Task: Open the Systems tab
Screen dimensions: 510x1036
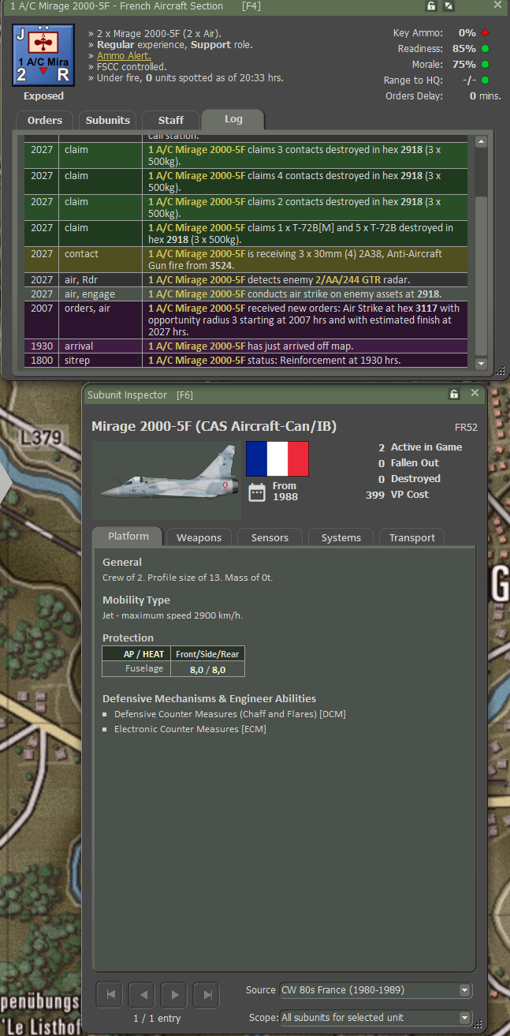Action: click(341, 537)
